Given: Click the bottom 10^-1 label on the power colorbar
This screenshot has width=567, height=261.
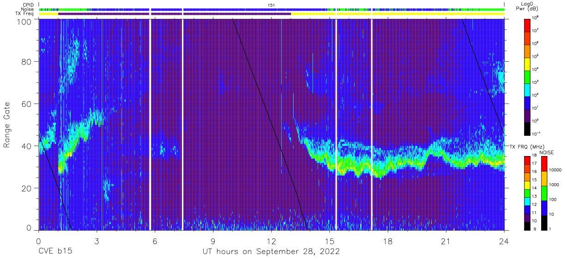Looking at the screenshot, I should tap(537, 133).
